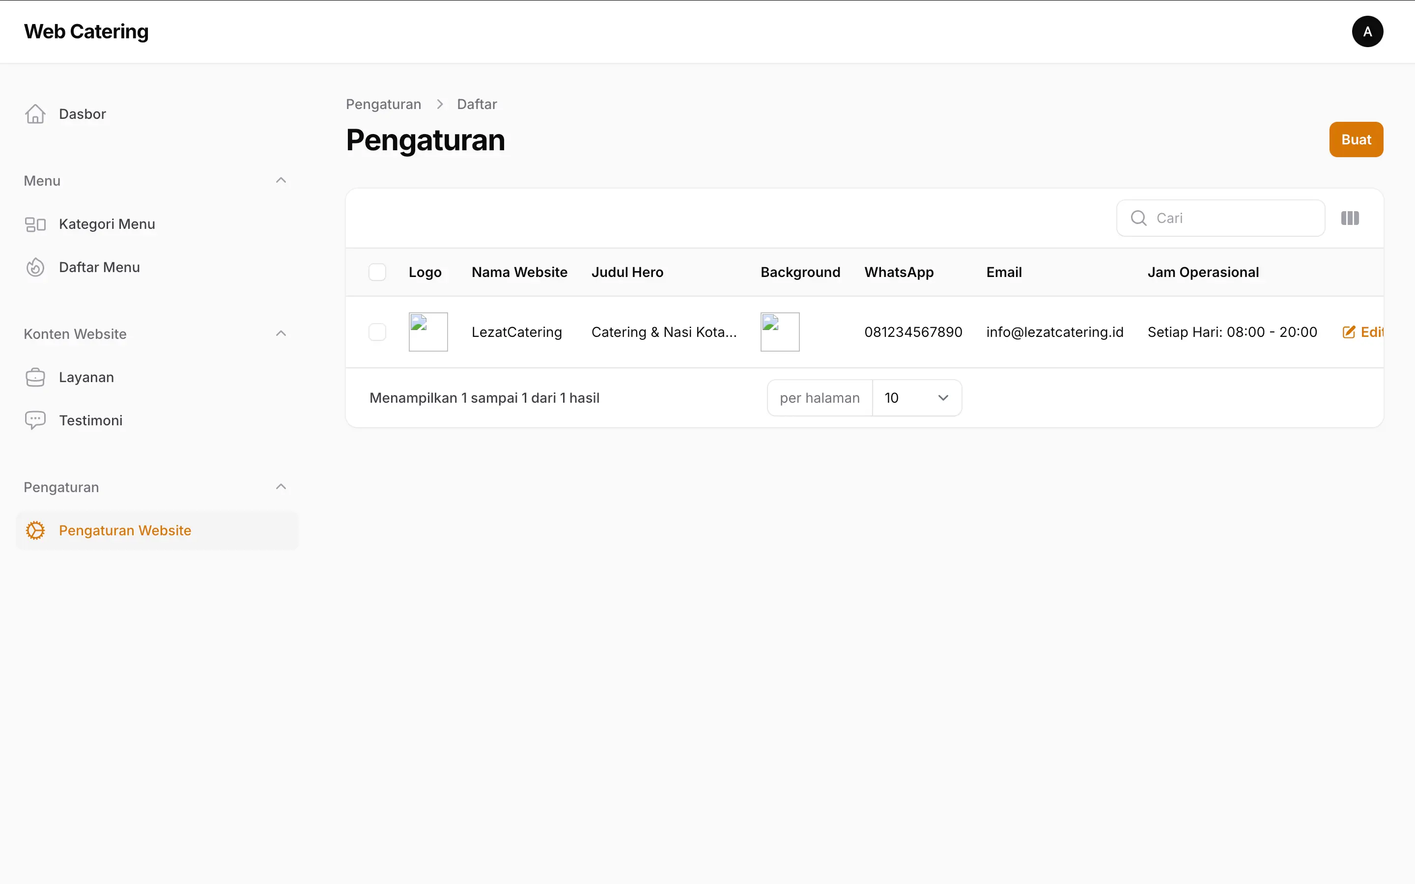
Task: Click the Cari search field
Action: (x=1220, y=218)
